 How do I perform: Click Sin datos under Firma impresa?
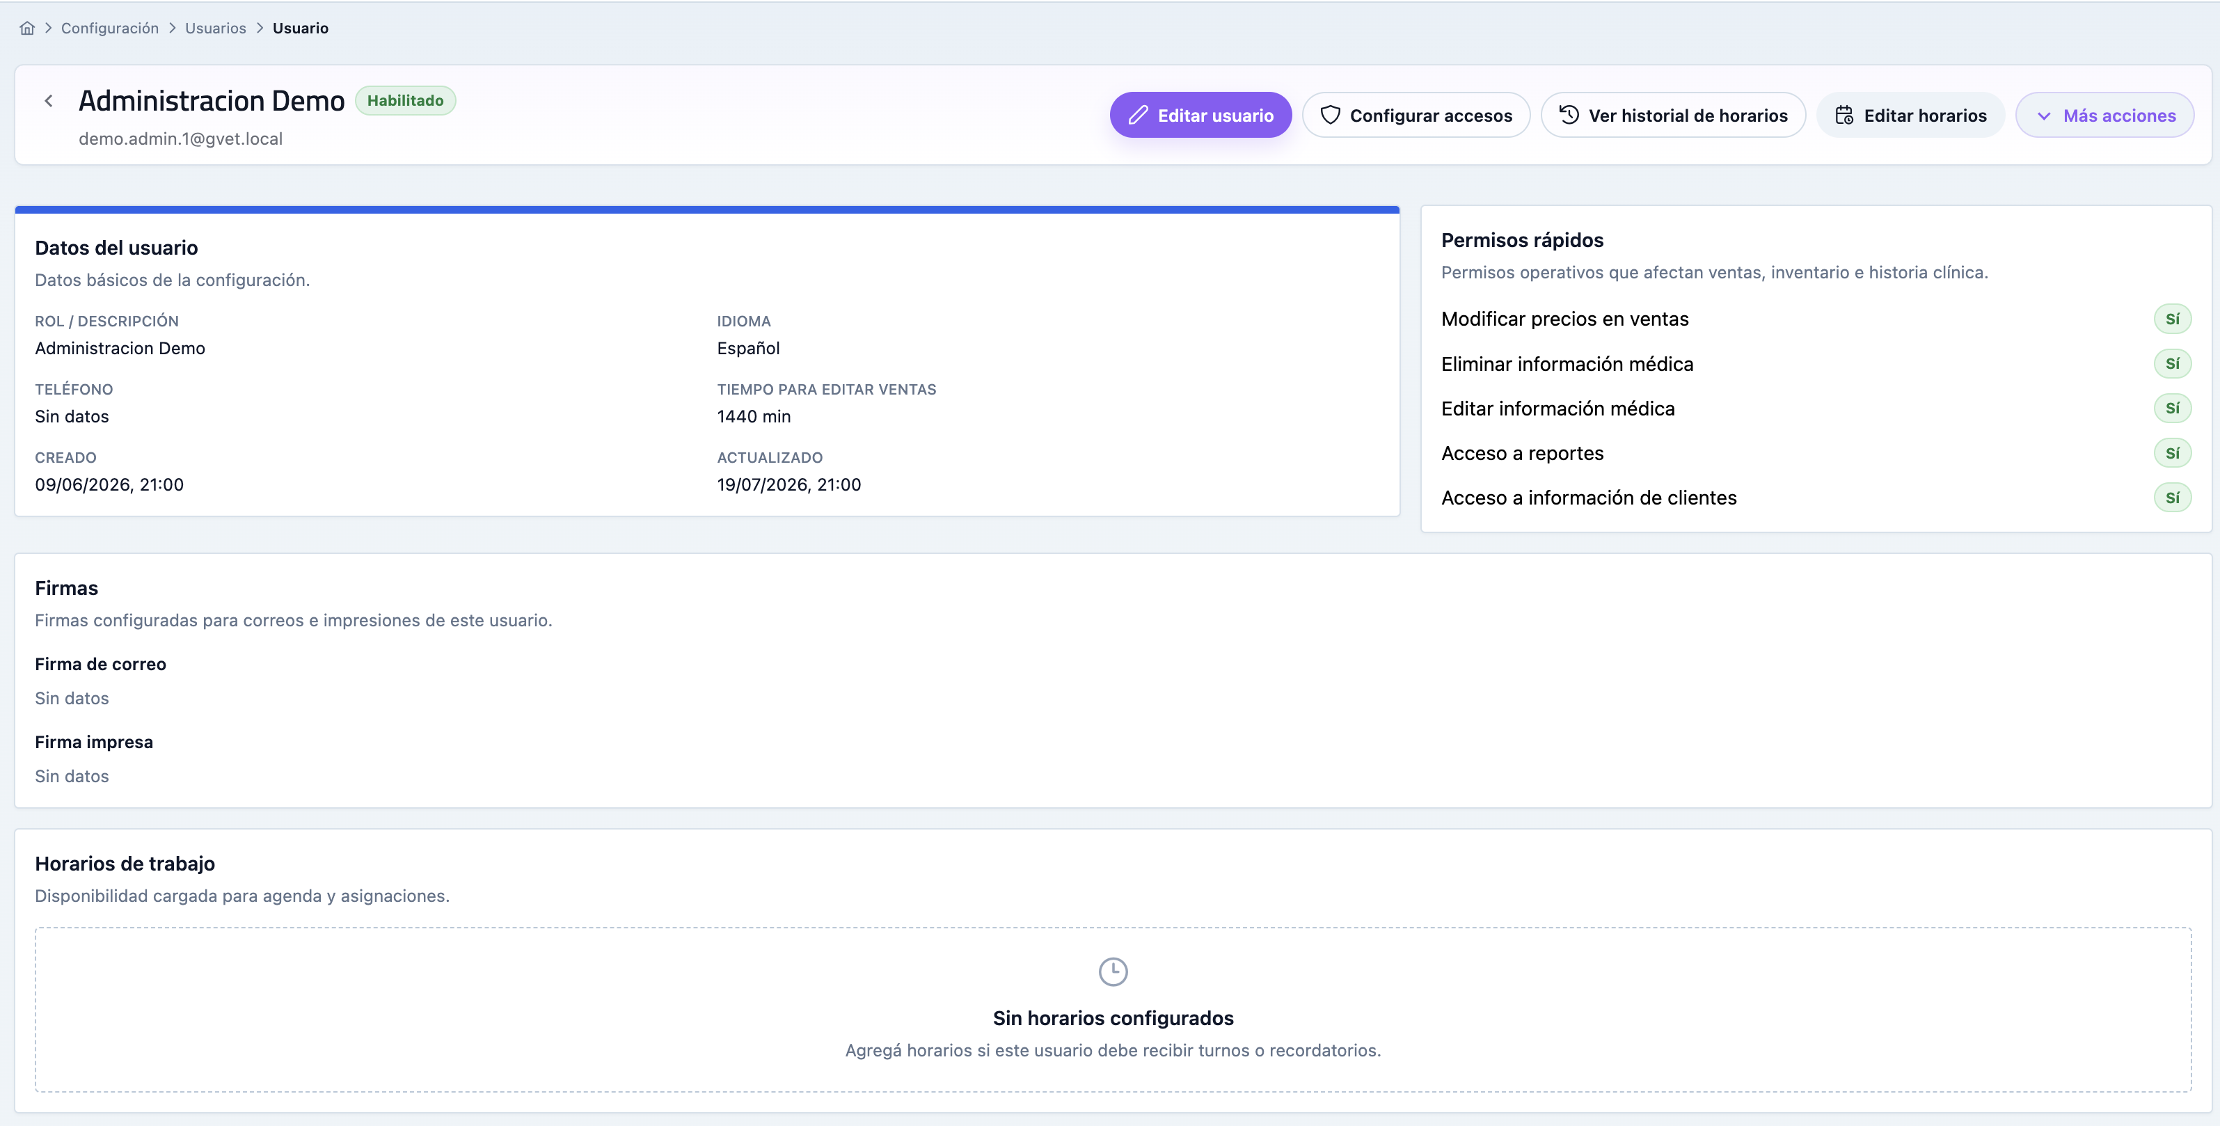72,776
